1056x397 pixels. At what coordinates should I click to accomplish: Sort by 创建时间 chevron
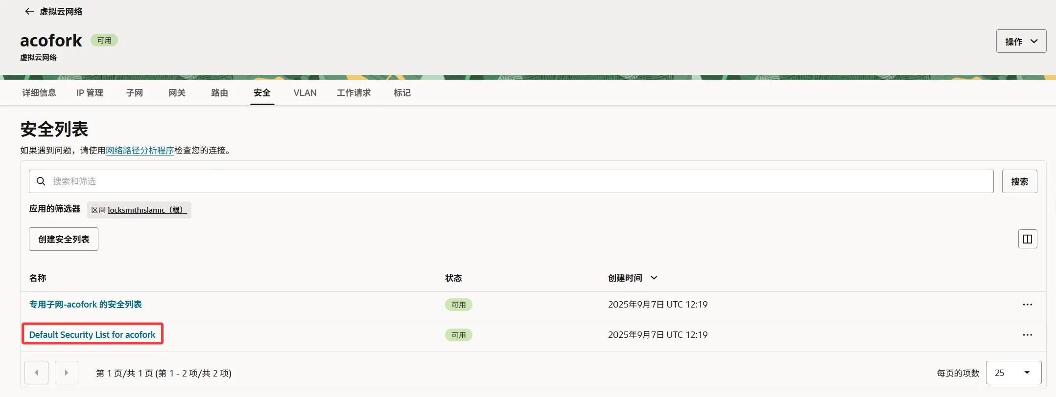(x=654, y=278)
